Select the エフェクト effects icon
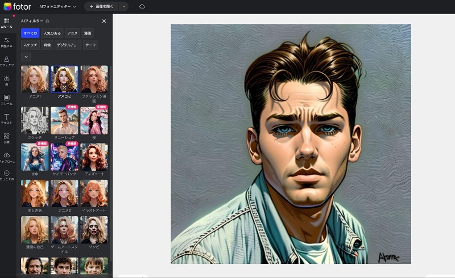 7,61
